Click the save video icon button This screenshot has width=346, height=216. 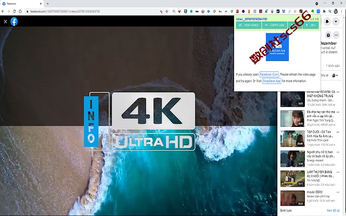(328, 35)
